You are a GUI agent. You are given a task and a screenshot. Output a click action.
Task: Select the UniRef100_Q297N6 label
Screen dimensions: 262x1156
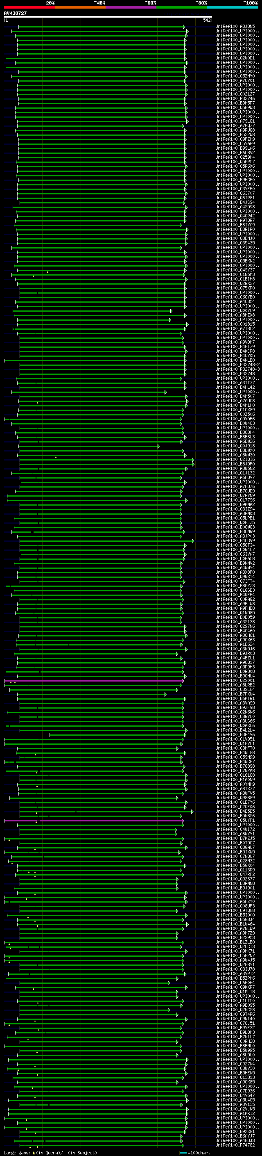(235, 627)
